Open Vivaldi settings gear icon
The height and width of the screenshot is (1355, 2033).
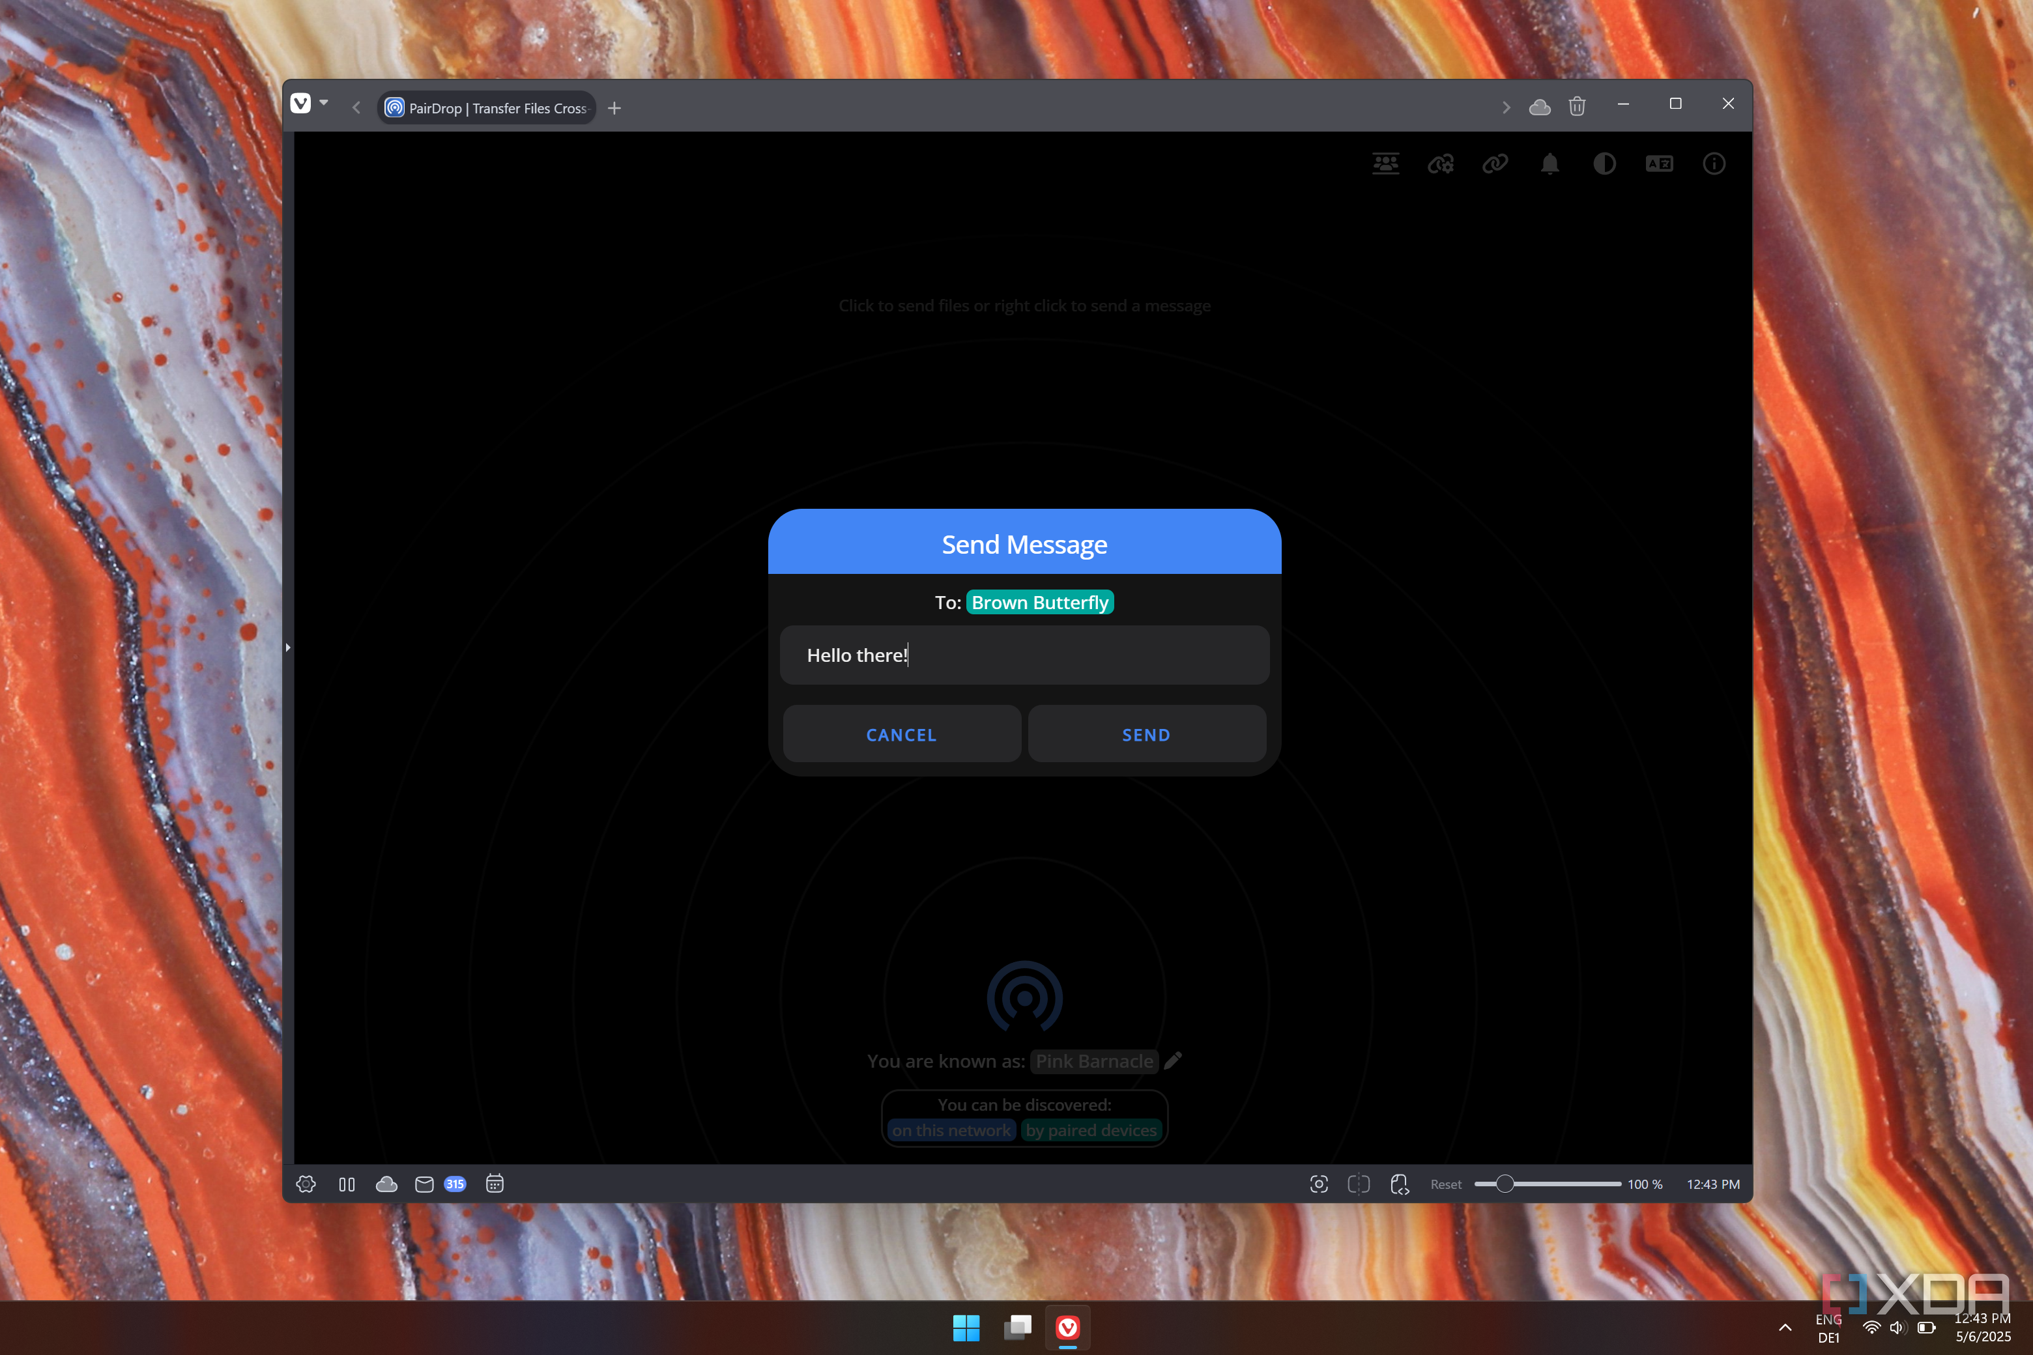tap(306, 1184)
